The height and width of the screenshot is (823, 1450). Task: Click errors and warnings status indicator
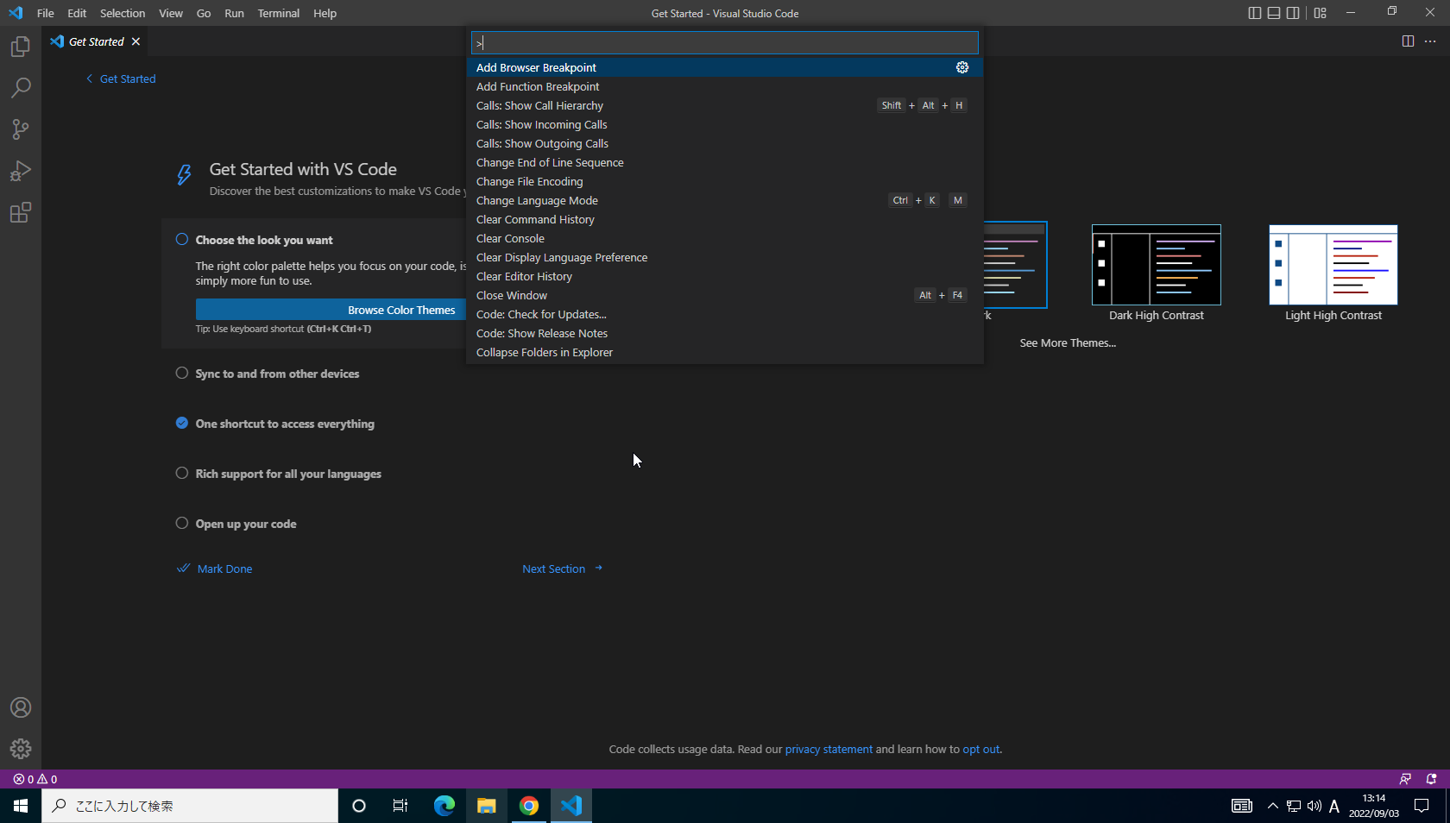click(x=35, y=779)
